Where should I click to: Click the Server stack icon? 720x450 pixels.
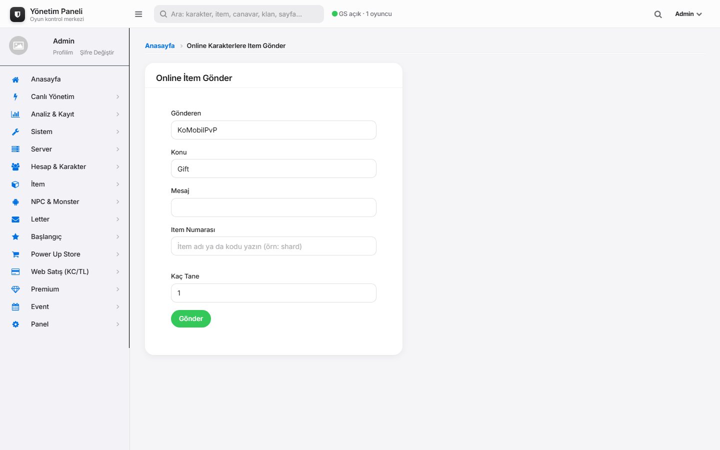(x=15, y=149)
